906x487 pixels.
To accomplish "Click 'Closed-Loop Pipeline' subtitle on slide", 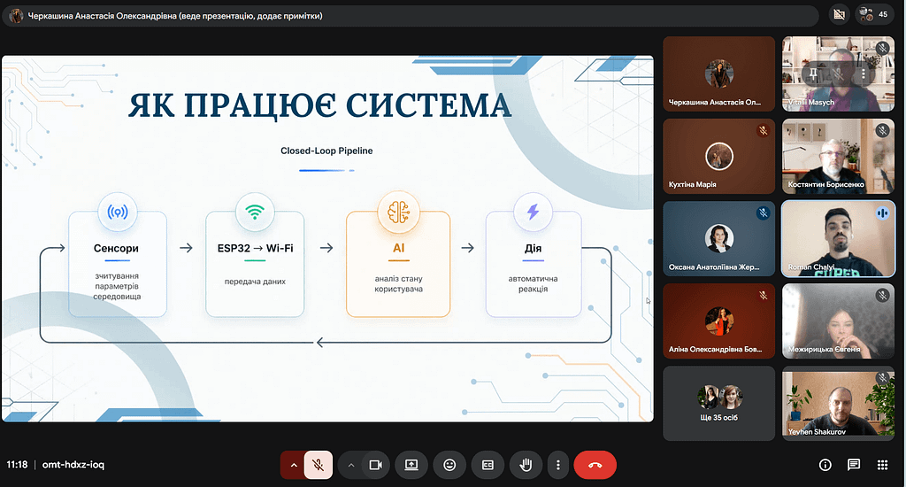I will pos(326,151).
